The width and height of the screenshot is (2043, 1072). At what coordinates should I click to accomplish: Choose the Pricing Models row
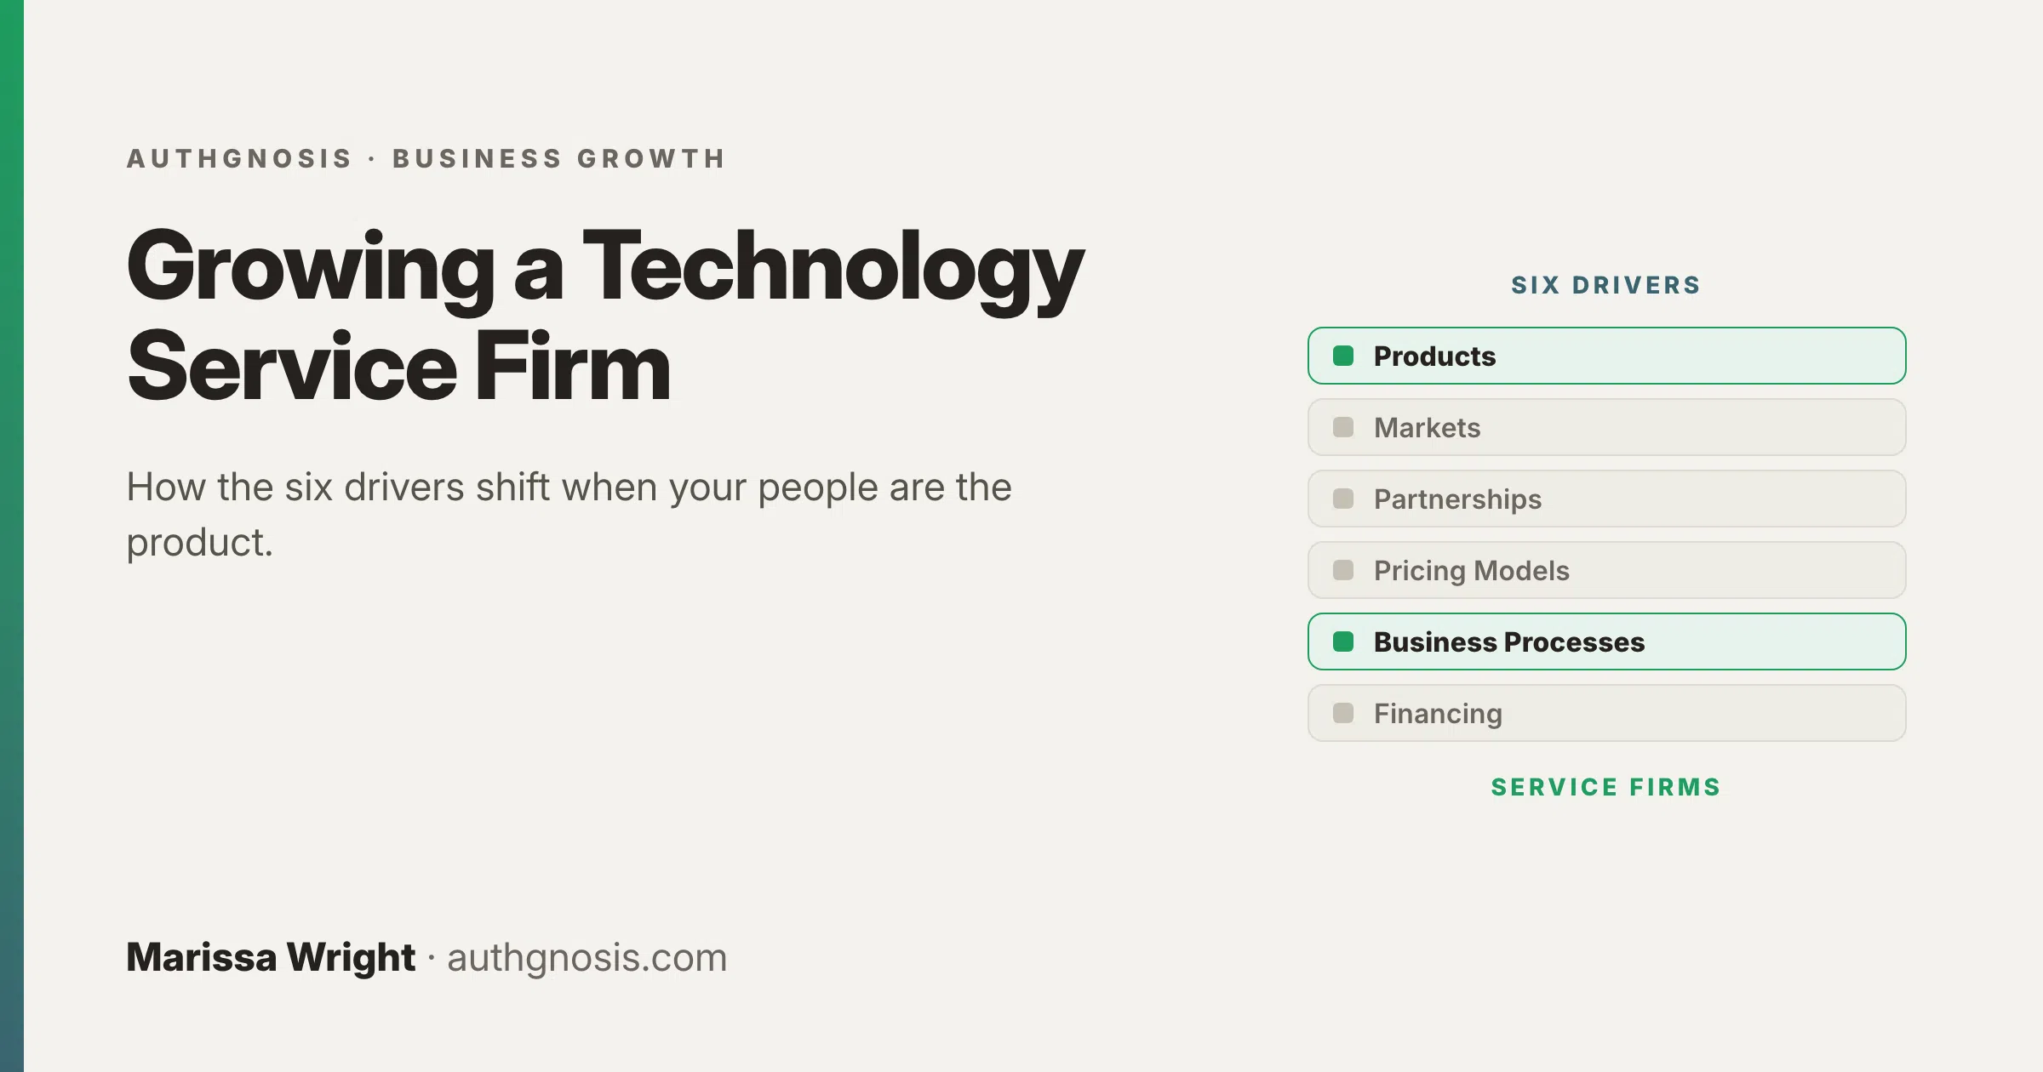1606,570
